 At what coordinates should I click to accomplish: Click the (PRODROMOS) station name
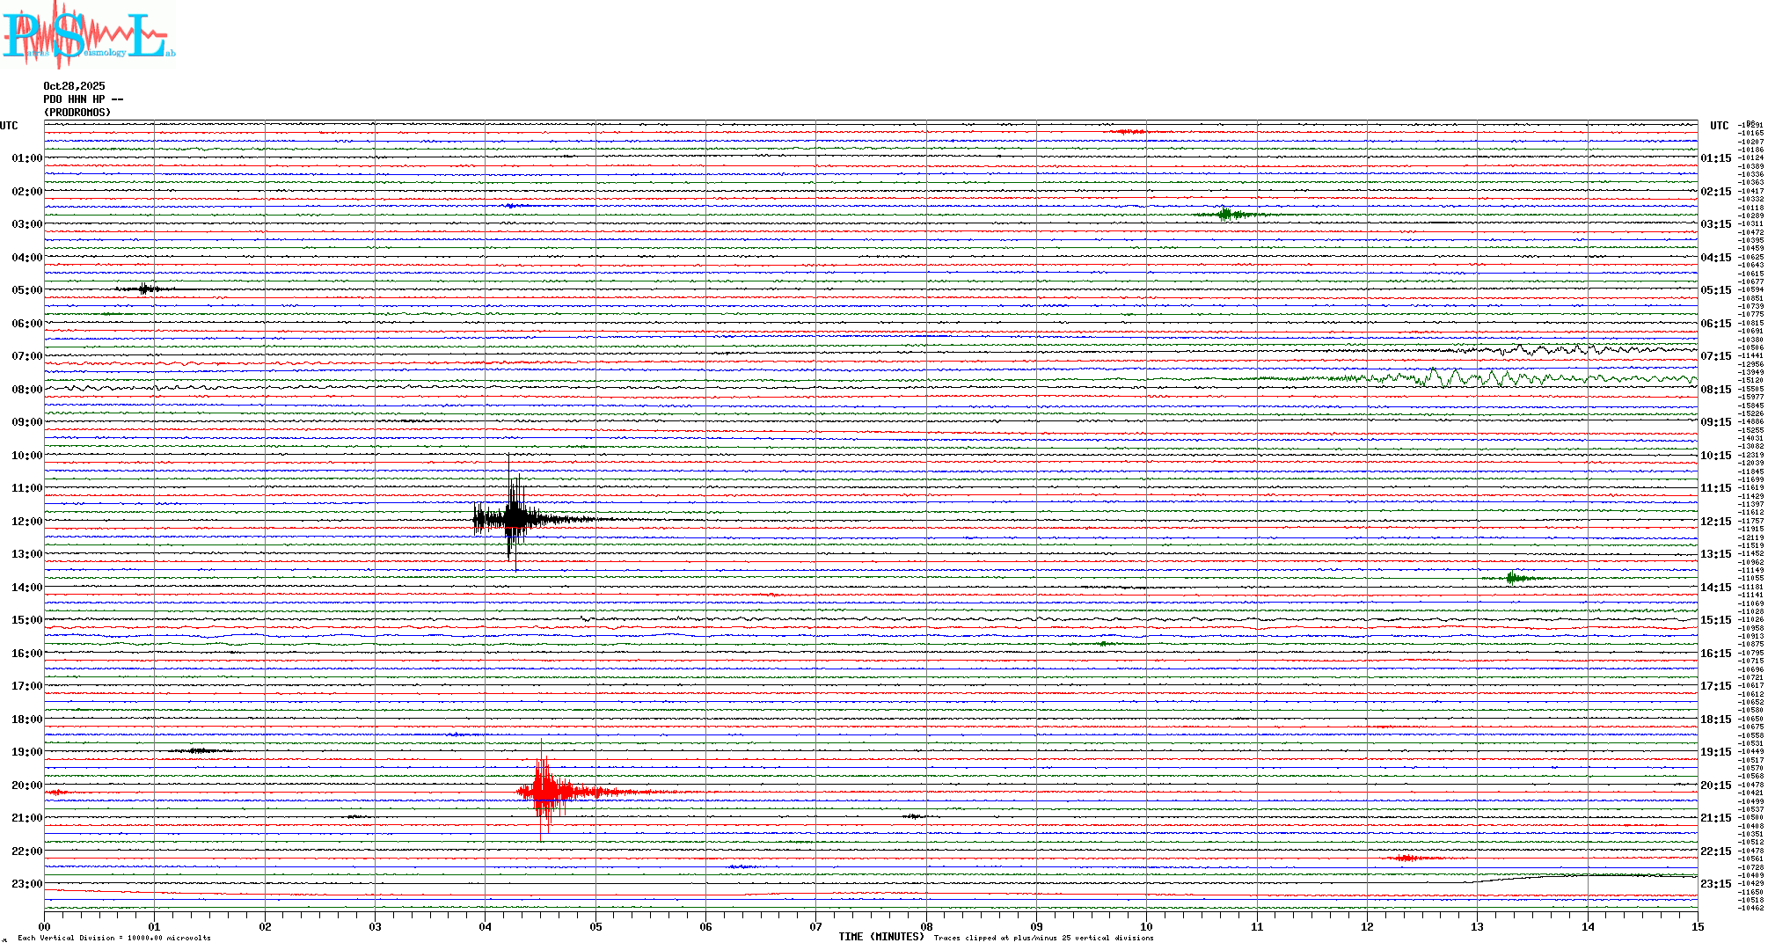click(x=77, y=113)
